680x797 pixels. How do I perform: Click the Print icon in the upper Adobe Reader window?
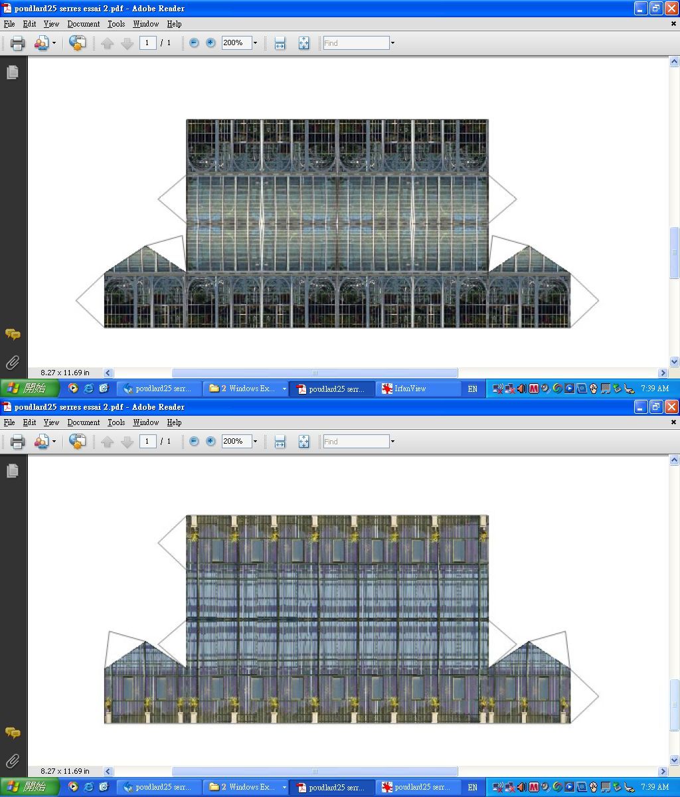[x=17, y=43]
